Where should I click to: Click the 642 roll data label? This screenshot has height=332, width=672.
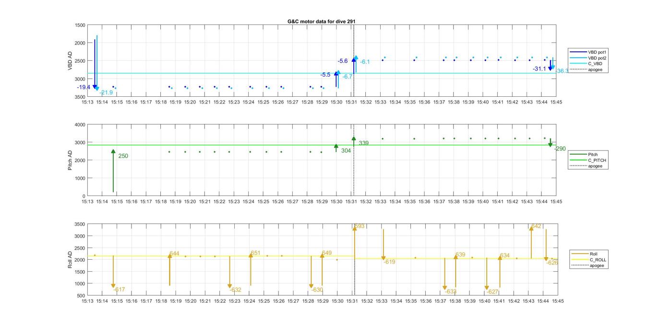pyautogui.click(x=536, y=226)
